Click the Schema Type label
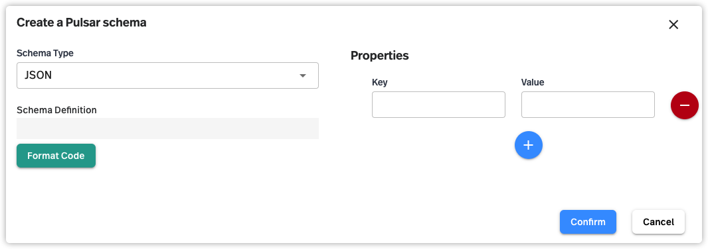708x249 pixels. tap(45, 53)
